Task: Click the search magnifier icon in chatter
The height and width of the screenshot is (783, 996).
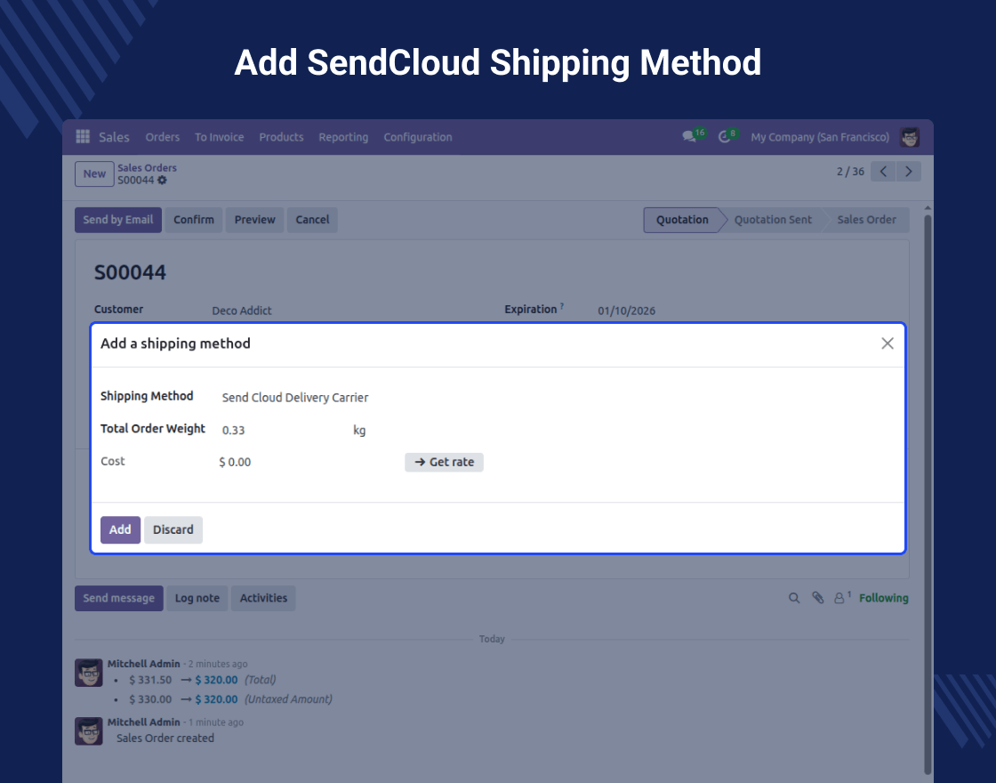Action: click(x=794, y=599)
